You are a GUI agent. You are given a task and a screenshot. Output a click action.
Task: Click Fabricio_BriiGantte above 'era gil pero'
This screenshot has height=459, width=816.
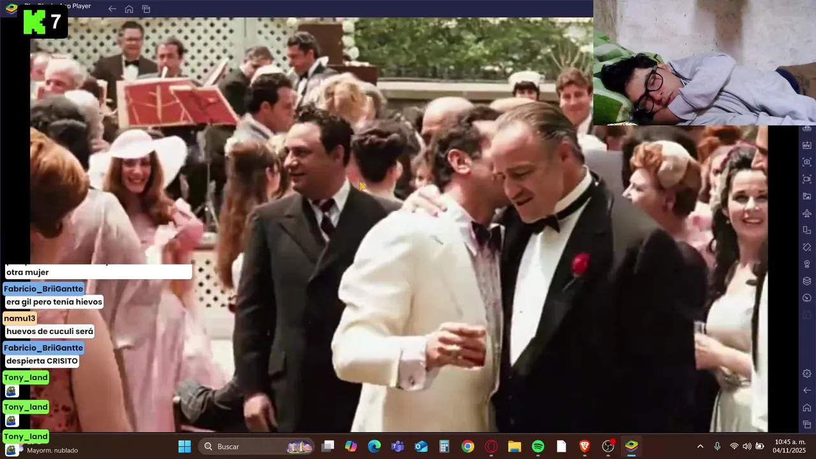pyautogui.click(x=43, y=289)
